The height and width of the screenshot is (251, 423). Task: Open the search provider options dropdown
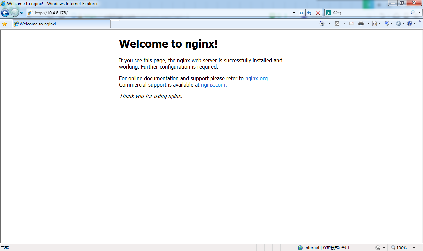(x=420, y=13)
